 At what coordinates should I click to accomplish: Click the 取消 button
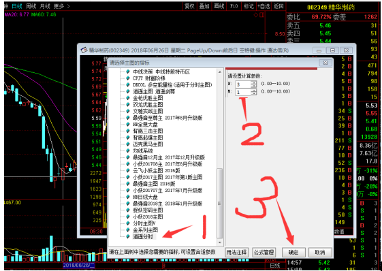tap(320, 252)
